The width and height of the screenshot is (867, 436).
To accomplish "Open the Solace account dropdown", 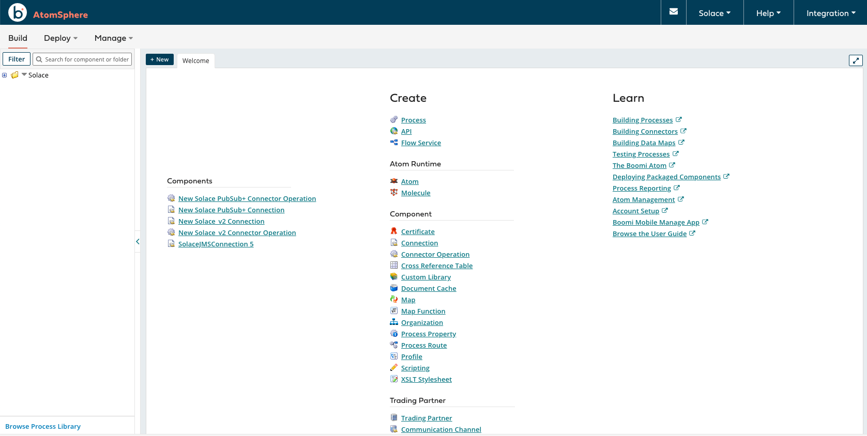I will pos(714,13).
